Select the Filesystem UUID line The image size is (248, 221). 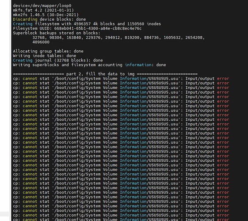pyautogui.click(x=77, y=28)
